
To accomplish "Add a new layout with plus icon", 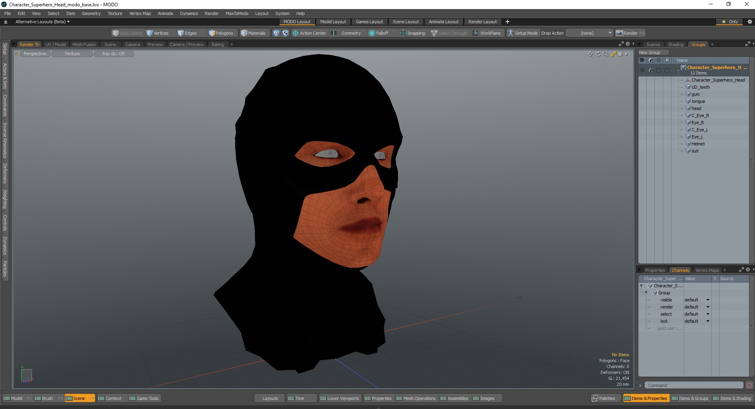I will (x=508, y=22).
